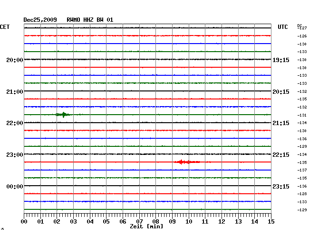Screen dimensions: 309x234
Task: Click the 23:15 UTC time label
Action: [x=281, y=187]
